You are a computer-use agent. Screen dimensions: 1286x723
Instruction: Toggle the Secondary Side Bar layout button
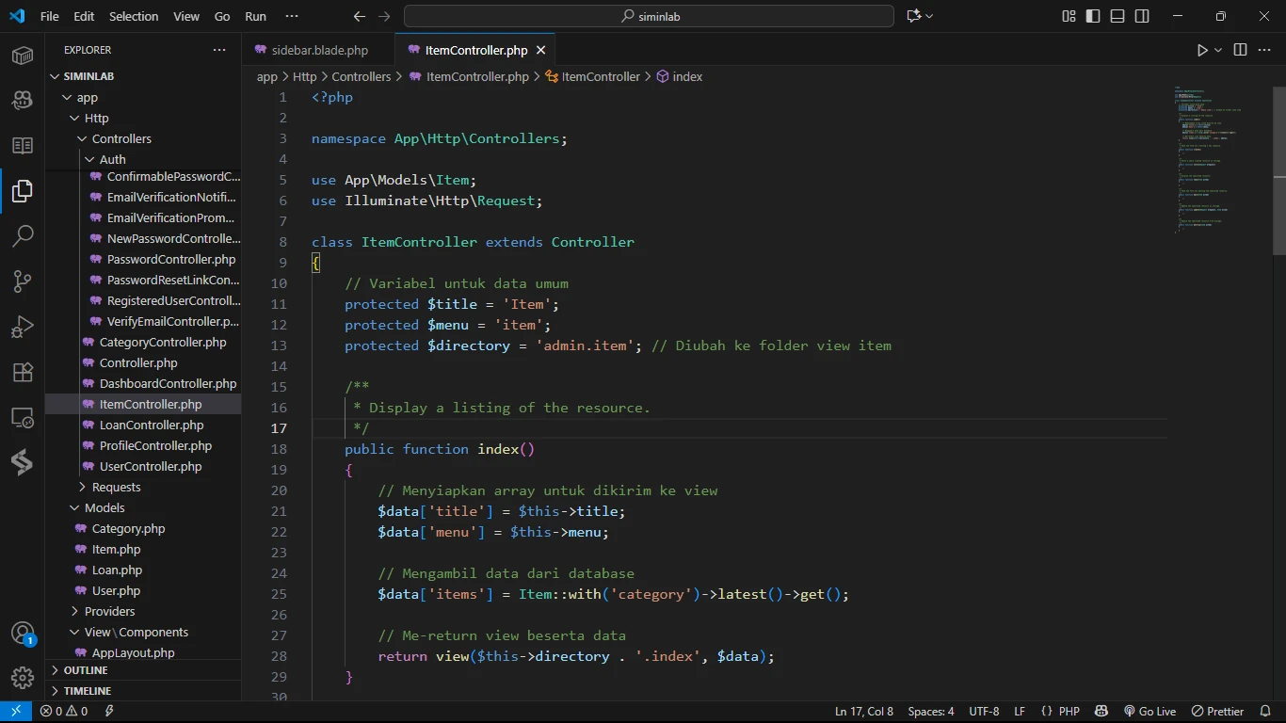coord(1142,16)
